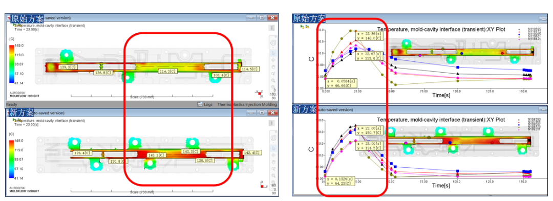Image resolution: width=553 pixels, height=201 pixels.
Task: Open the ViewCube menu in 原始方案 window
Action: coord(272,28)
